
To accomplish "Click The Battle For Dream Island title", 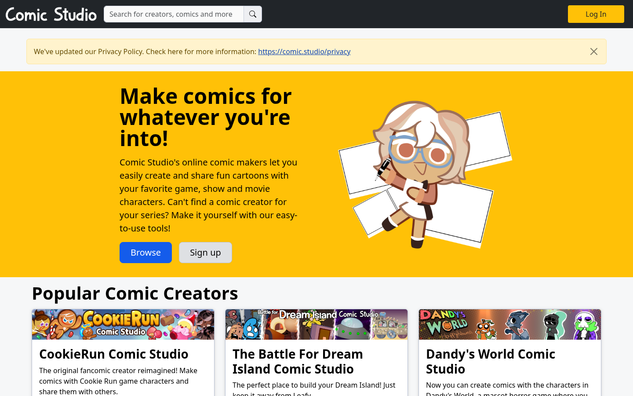I will click(x=298, y=361).
